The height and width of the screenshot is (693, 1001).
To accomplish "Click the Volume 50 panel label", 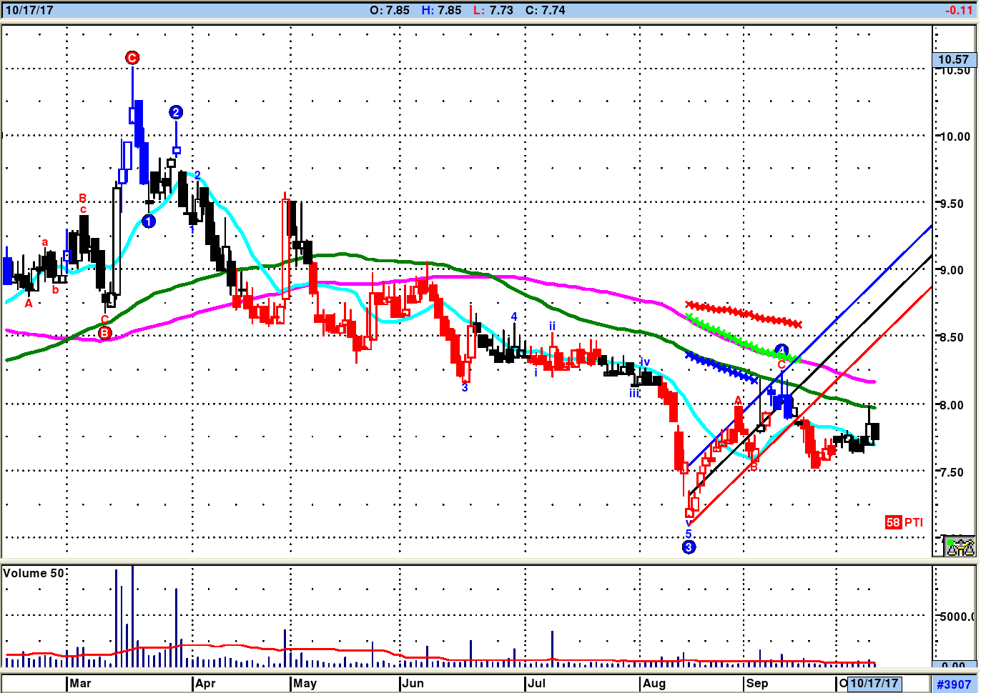I will click(34, 573).
